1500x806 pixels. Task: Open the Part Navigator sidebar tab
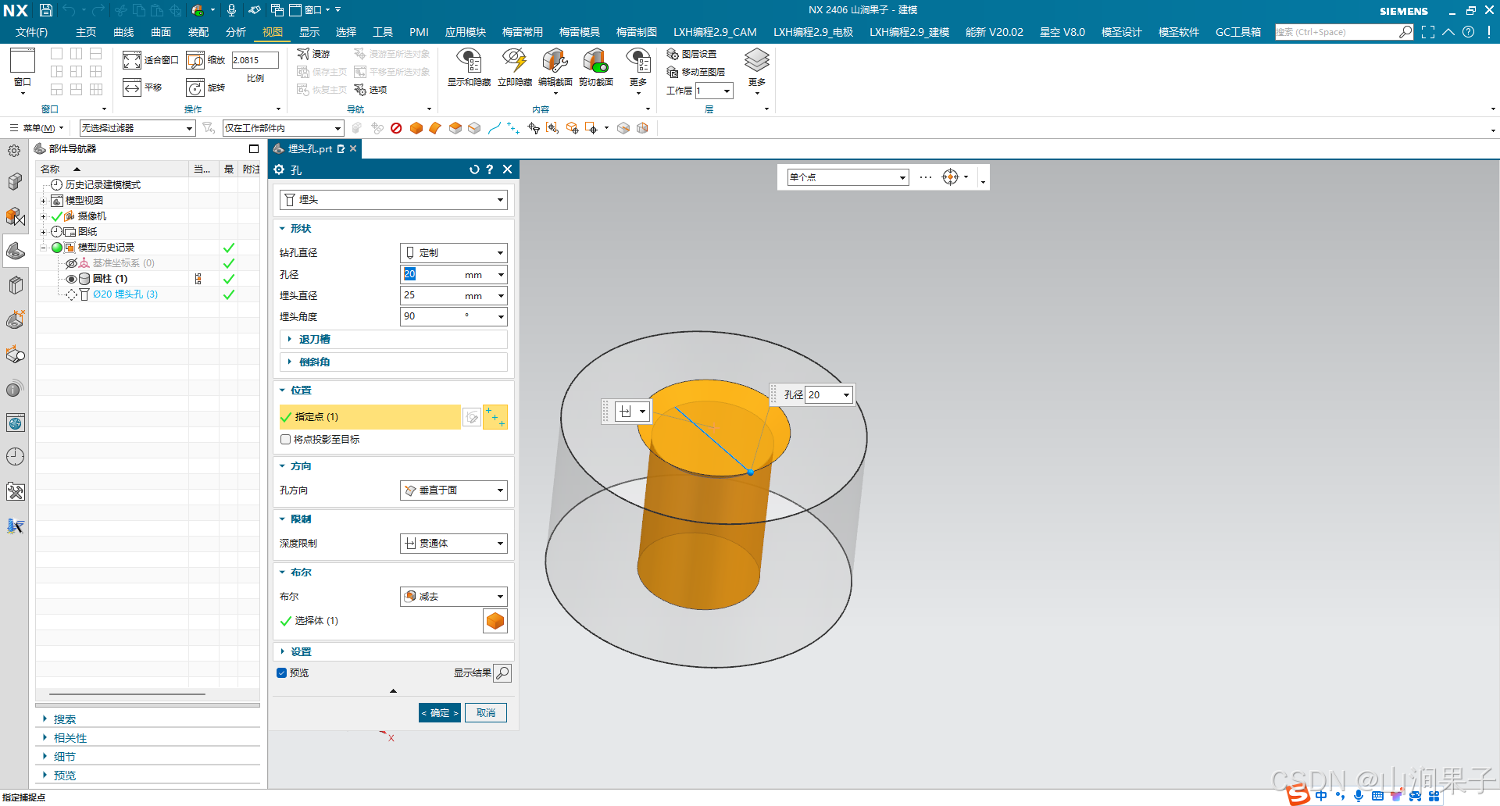(15, 251)
